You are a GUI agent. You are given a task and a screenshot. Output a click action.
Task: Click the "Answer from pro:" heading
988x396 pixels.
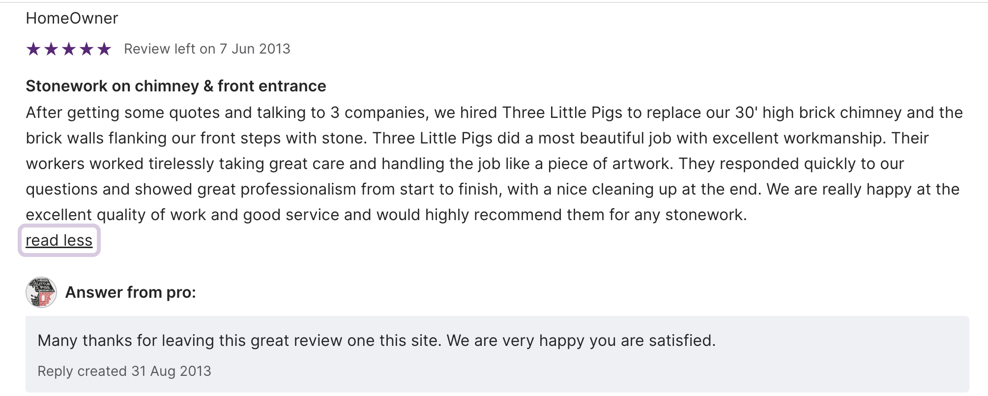tap(130, 292)
